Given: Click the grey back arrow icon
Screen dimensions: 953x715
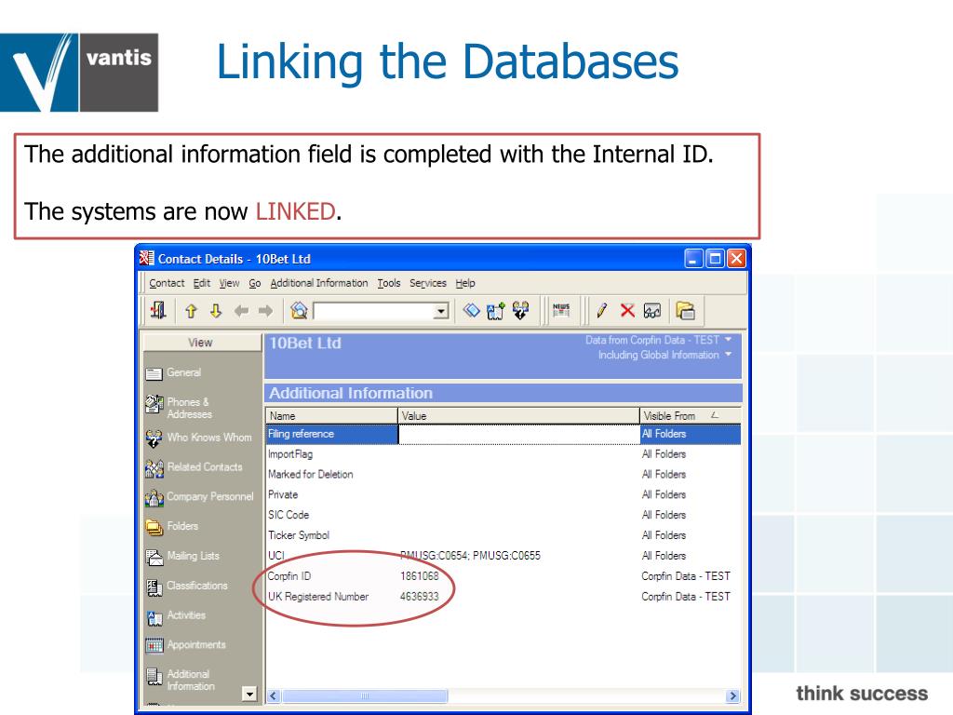Looking at the screenshot, I should coord(241,311).
